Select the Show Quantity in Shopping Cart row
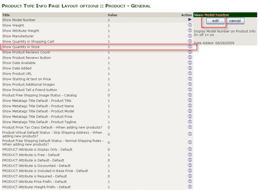This screenshot has height=191, width=259. coord(28,42)
